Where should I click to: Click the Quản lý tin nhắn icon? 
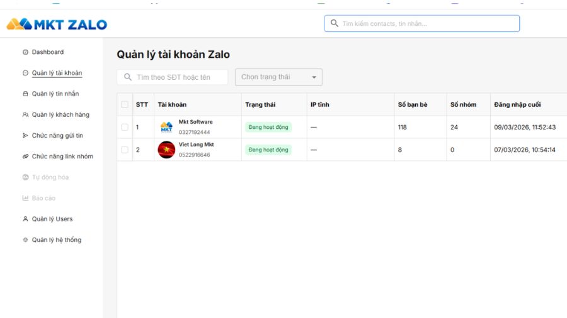tap(25, 94)
